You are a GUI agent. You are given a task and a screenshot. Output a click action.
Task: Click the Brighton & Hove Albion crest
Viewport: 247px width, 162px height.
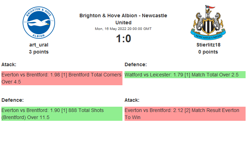(39, 23)
